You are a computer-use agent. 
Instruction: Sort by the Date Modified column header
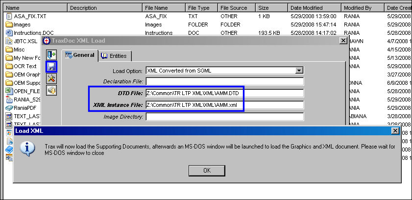[x=315, y=8]
